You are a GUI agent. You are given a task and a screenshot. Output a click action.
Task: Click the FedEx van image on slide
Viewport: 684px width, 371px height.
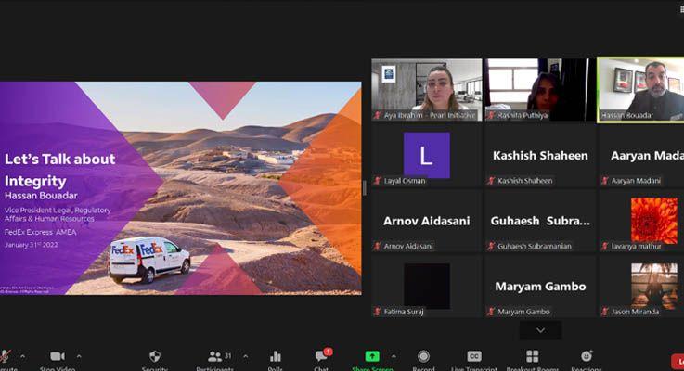pos(149,260)
